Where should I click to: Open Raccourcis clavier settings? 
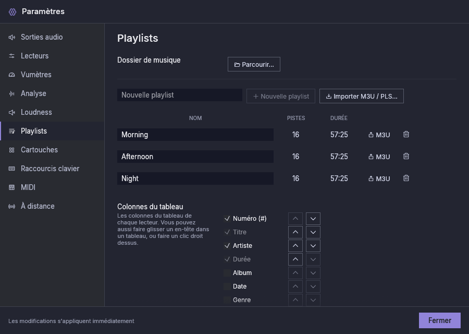52,169
